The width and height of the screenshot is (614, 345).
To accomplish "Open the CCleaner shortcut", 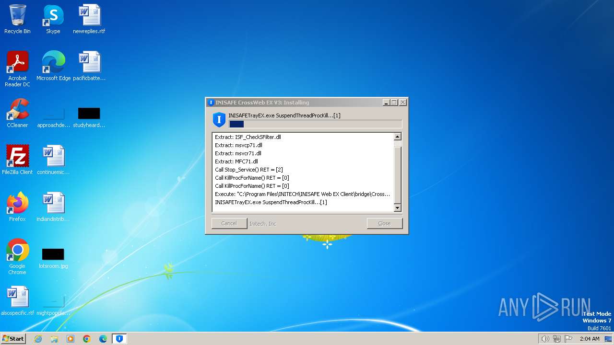I will [17, 113].
